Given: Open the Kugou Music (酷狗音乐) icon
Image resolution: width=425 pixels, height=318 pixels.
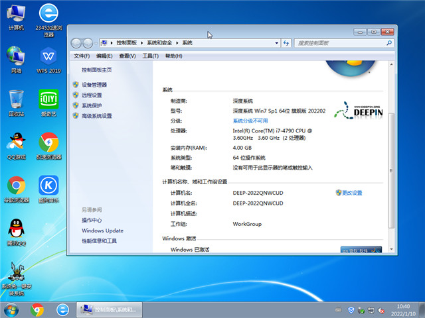Looking at the screenshot, I should pyautogui.click(x=48, y=186).
